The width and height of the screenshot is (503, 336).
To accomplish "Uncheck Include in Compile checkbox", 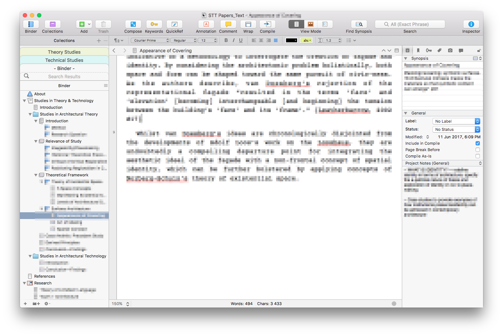I will [x=478, y=143].
